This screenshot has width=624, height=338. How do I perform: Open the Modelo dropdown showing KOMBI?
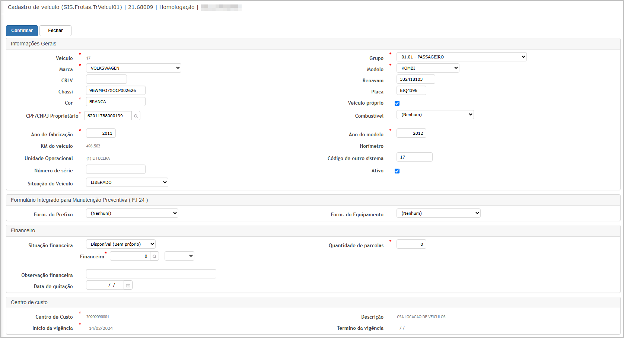[x=428, y=68]
